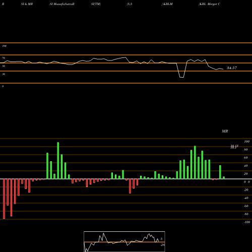
Task: Click the KBLM ticker symbol in header
Action: 168,4
